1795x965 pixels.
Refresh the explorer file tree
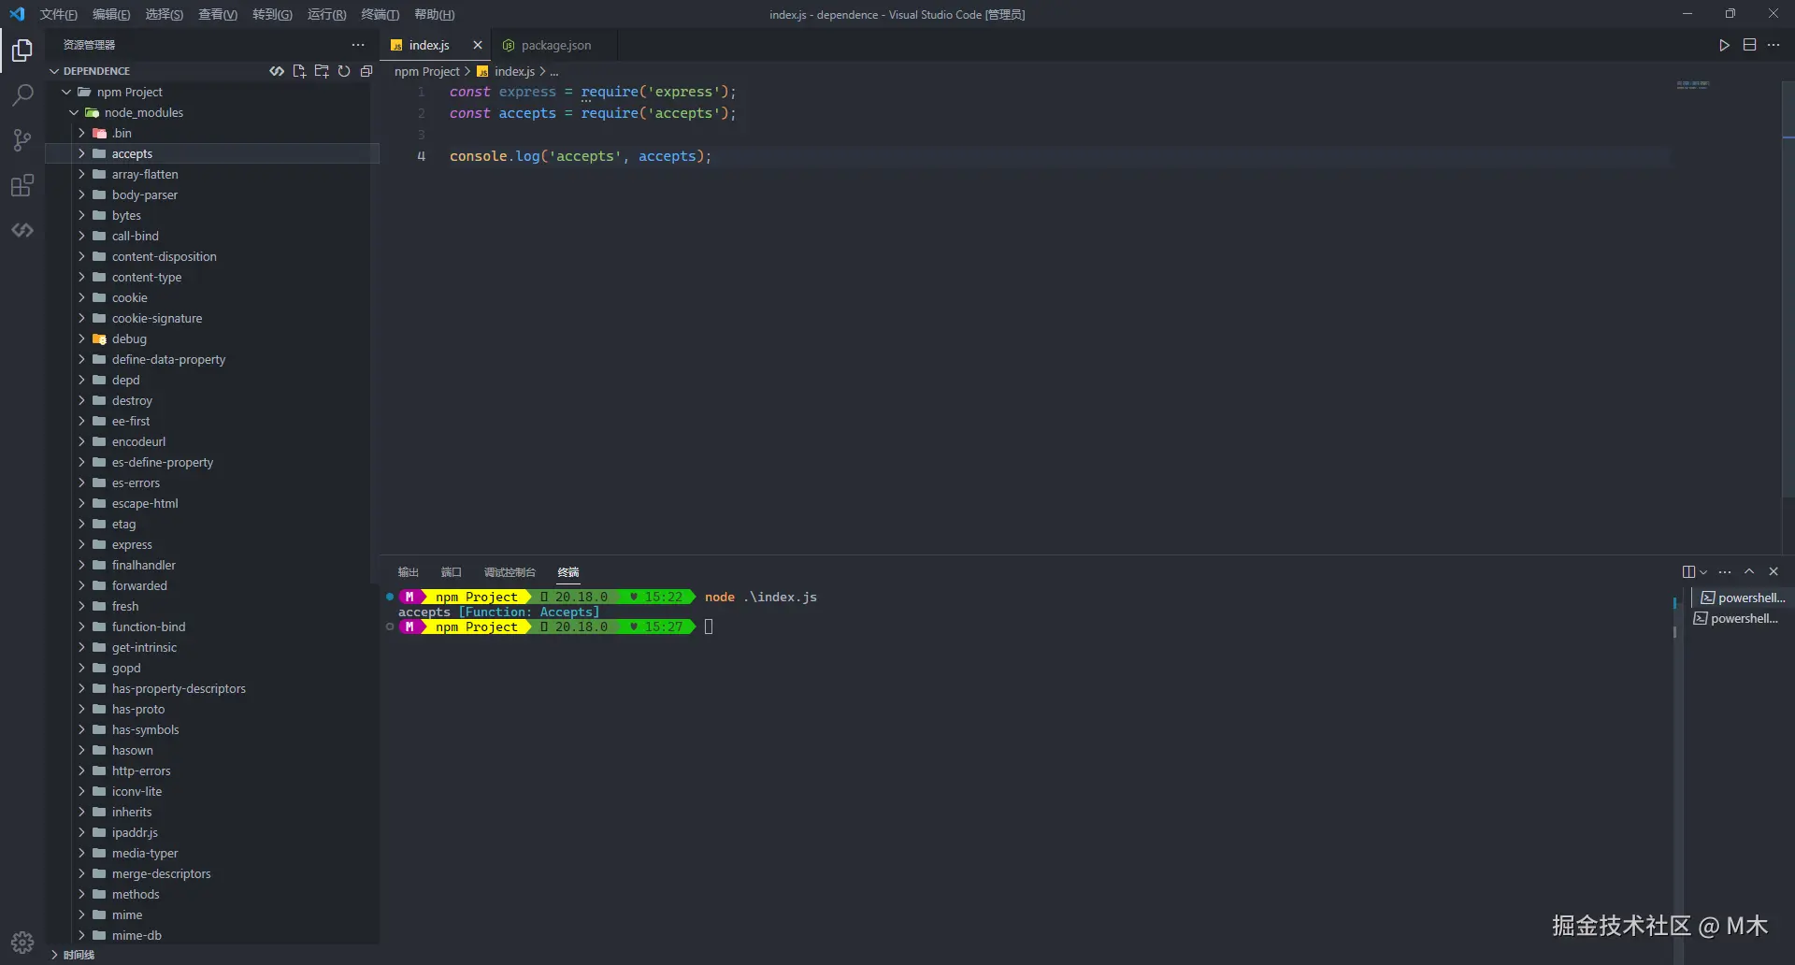pyautogui.click(x=344, y=71)
